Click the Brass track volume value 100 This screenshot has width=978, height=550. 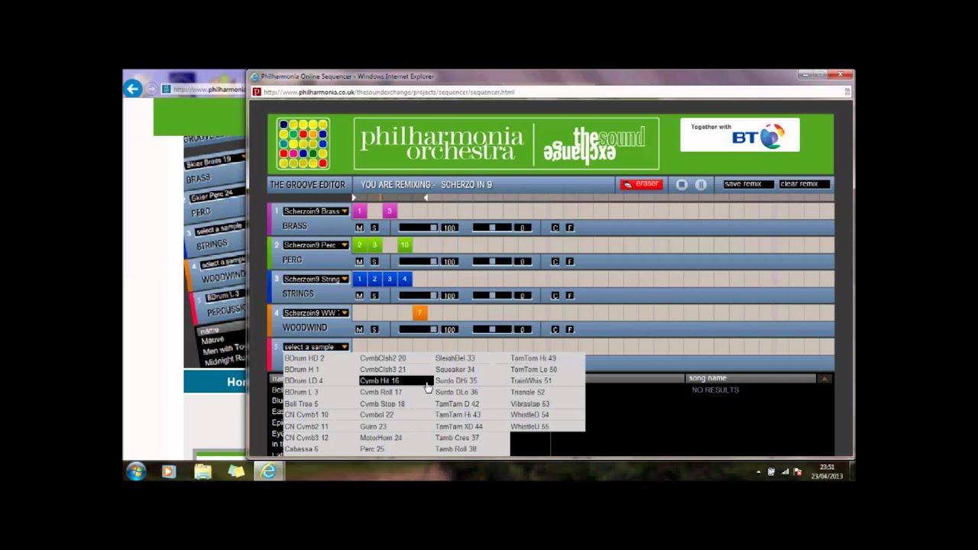[x=449, y=228]
